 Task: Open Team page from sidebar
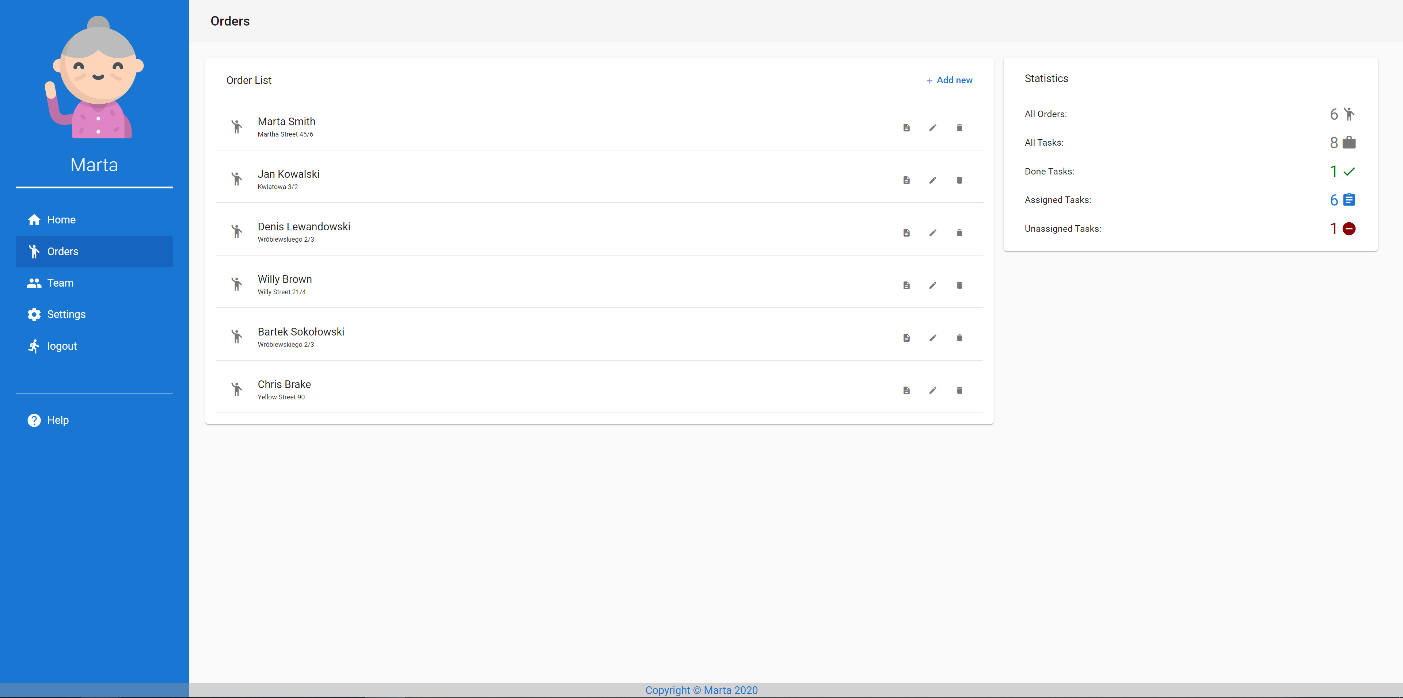[60, 283]
